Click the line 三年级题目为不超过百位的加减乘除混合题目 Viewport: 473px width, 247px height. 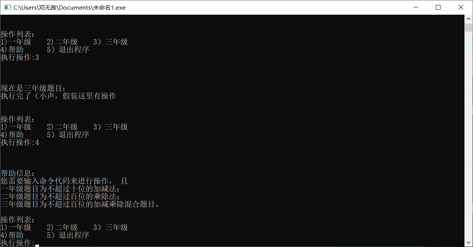coord(80,204)
